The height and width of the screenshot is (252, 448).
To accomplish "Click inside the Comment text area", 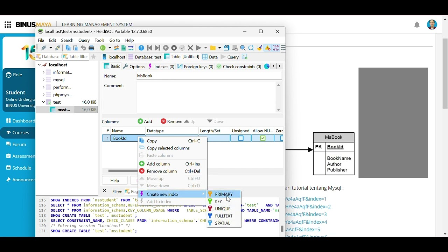I will (x=206, y=98).
